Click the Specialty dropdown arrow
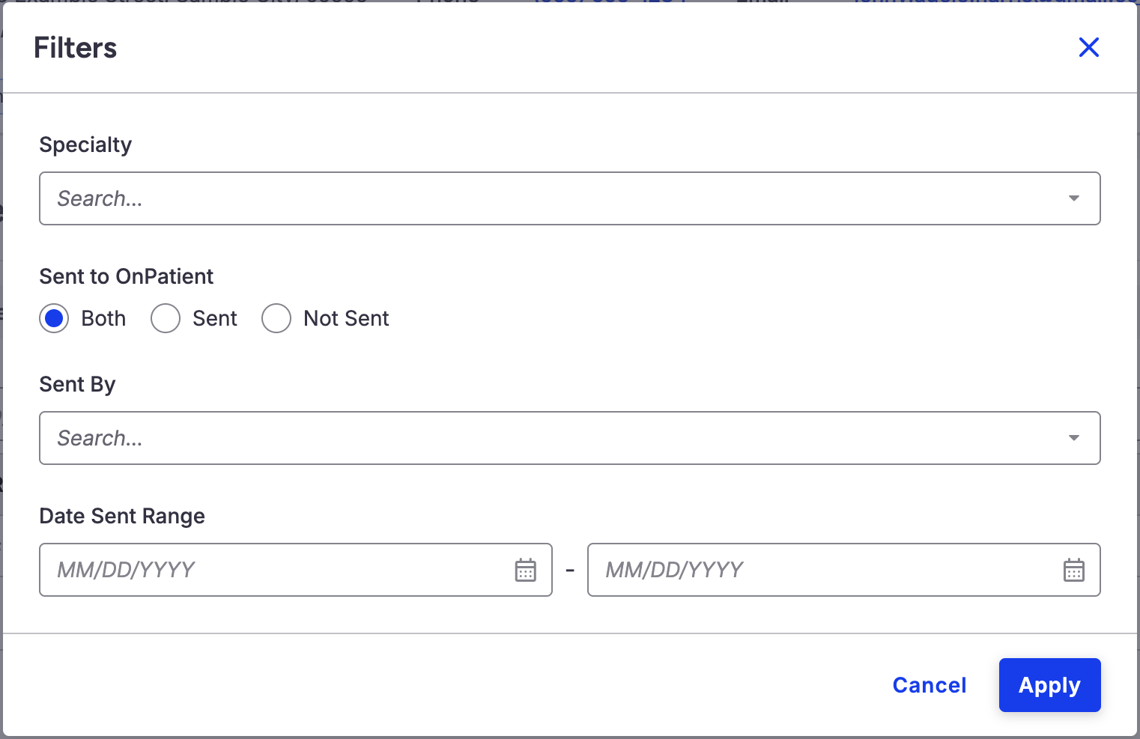This screenshot has height=739, width=1140. (1074, 198)
